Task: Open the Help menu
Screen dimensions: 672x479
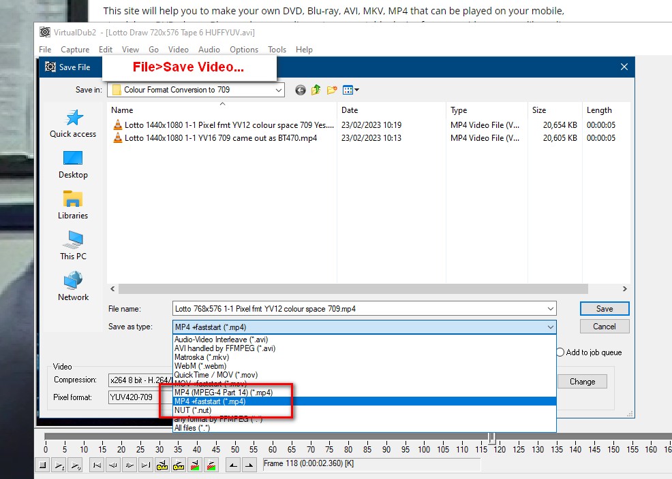Action: [304, 50]
